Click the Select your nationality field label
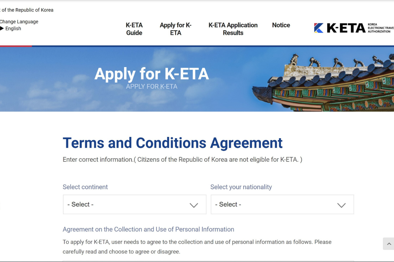The height and width of the screenshot is (262, 394). (241, 187)
